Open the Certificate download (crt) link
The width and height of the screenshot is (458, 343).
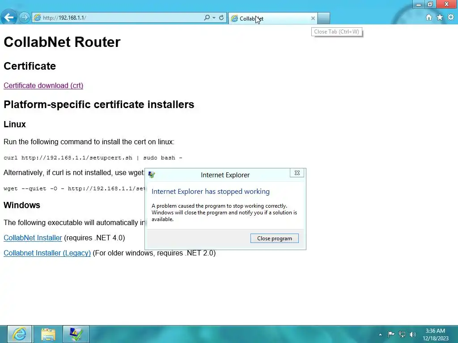(x=43, y=85)
